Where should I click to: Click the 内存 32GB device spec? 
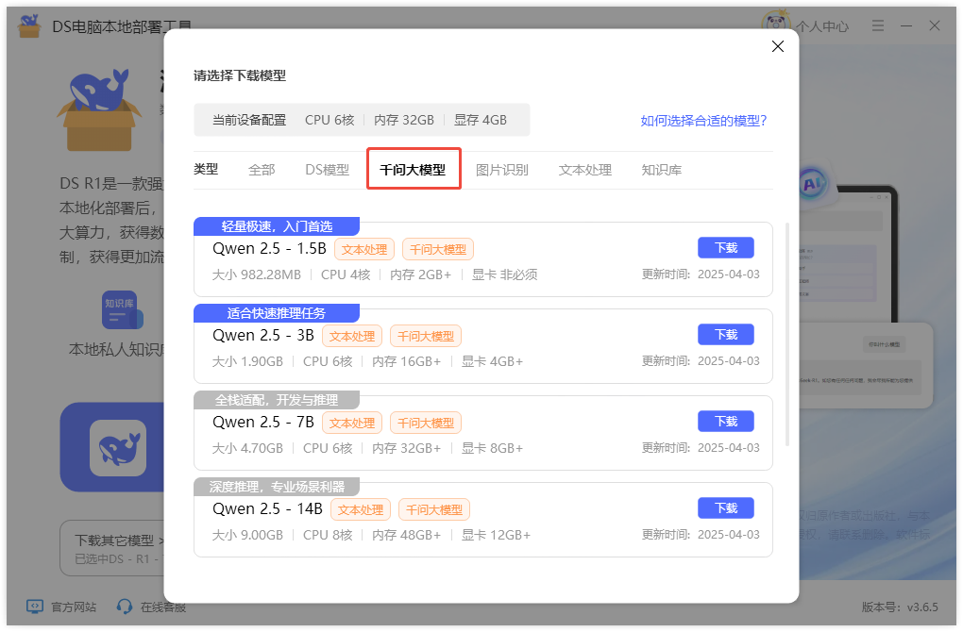(x=404, y=120)
